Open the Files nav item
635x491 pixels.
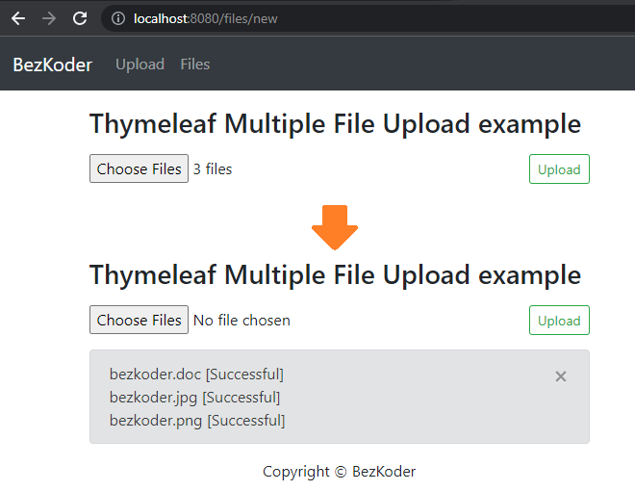[195, 65]
